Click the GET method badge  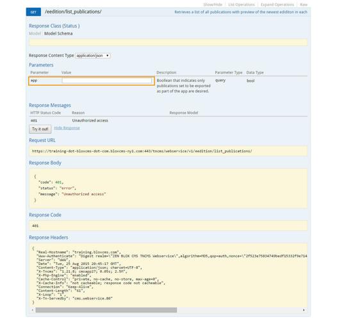33,12
